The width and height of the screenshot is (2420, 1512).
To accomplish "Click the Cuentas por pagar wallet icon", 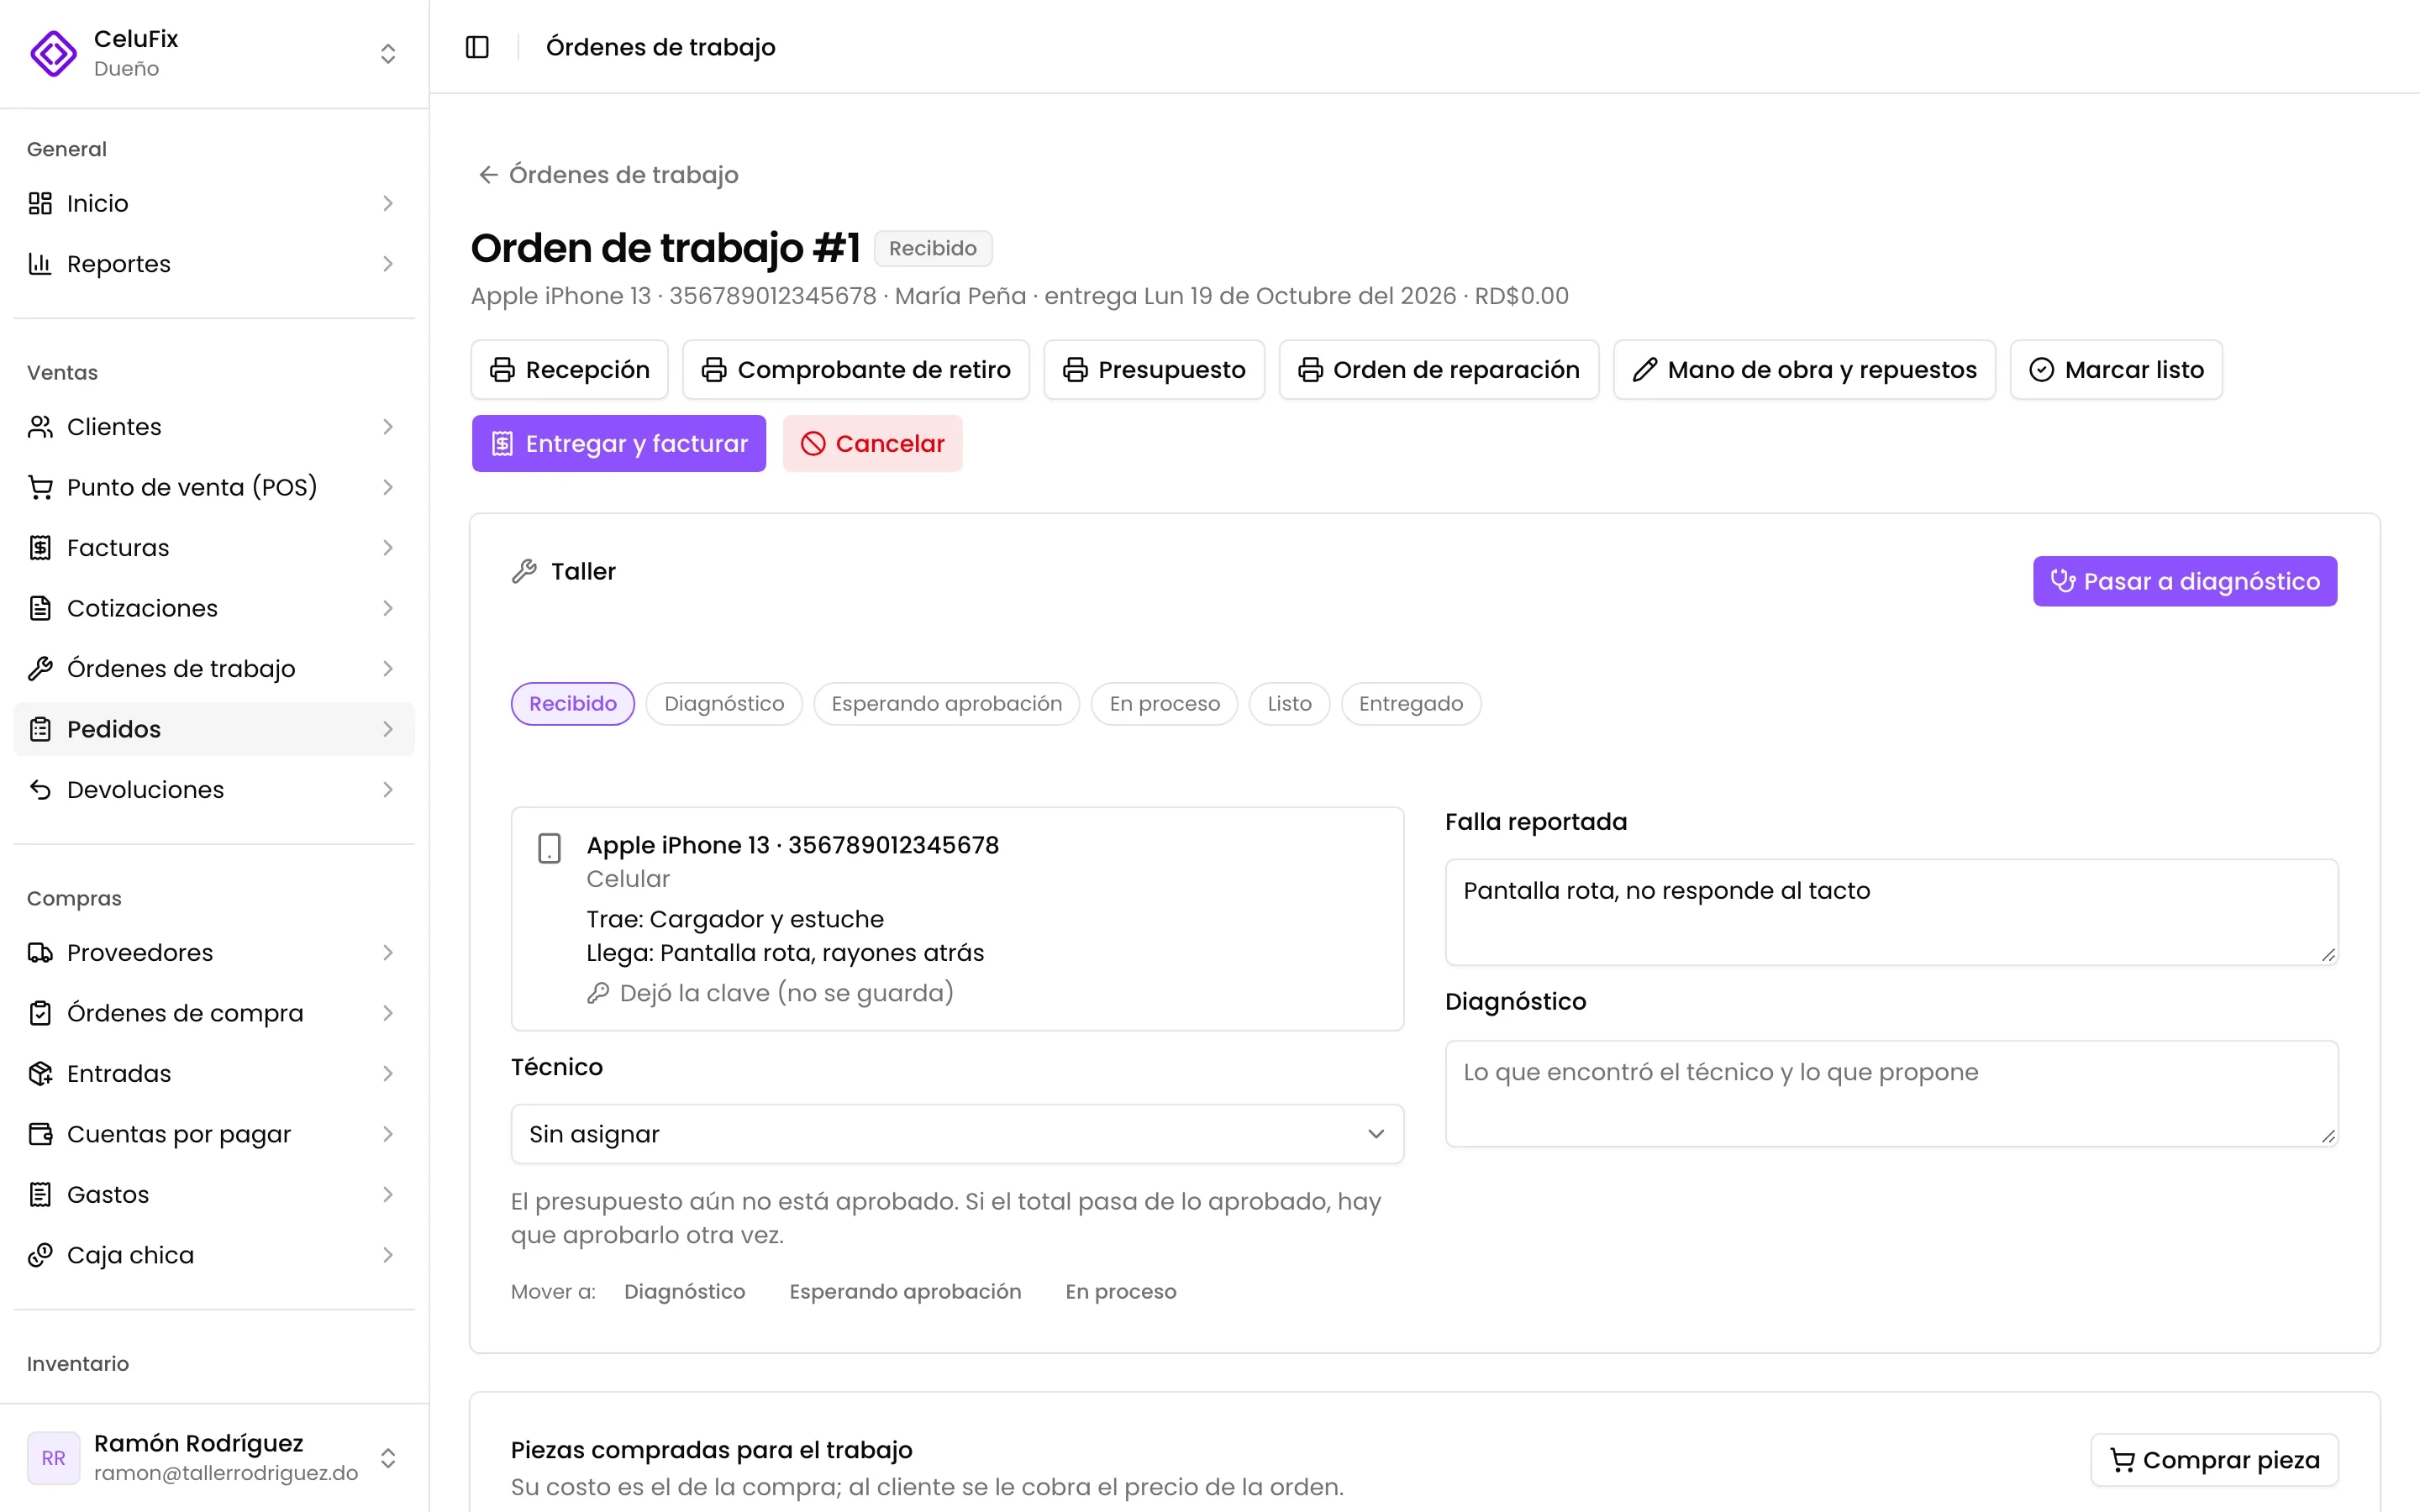I will 40,1134.
